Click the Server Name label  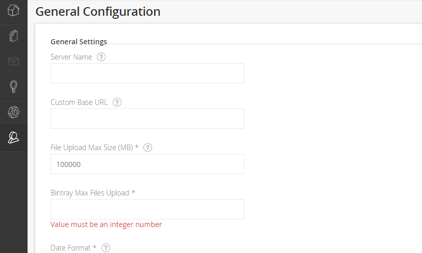click(x=71, y=57)
